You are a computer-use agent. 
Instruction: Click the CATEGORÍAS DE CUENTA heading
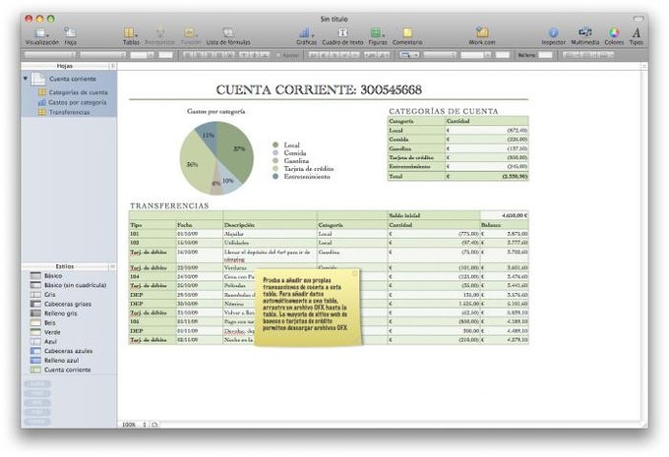tap(444, 111)
